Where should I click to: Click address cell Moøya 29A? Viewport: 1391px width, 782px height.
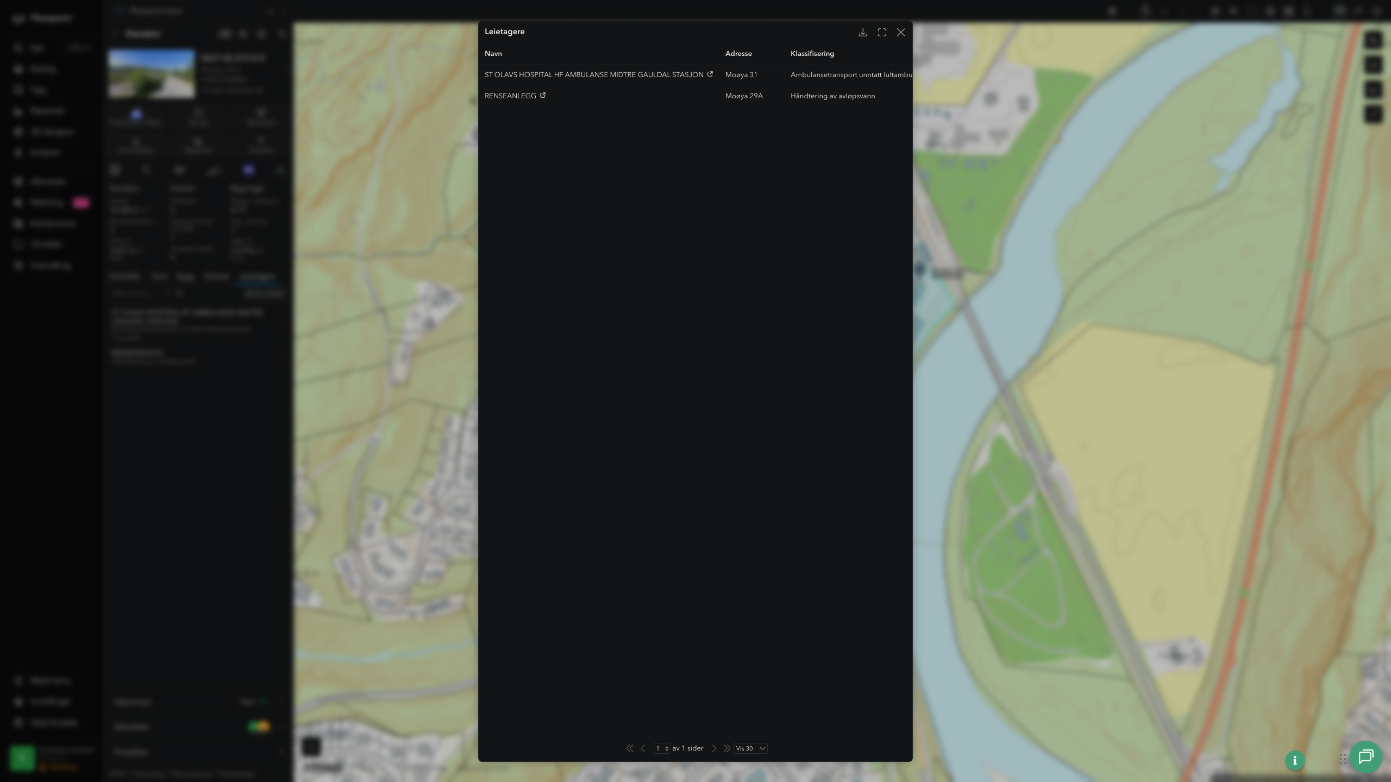744,96
